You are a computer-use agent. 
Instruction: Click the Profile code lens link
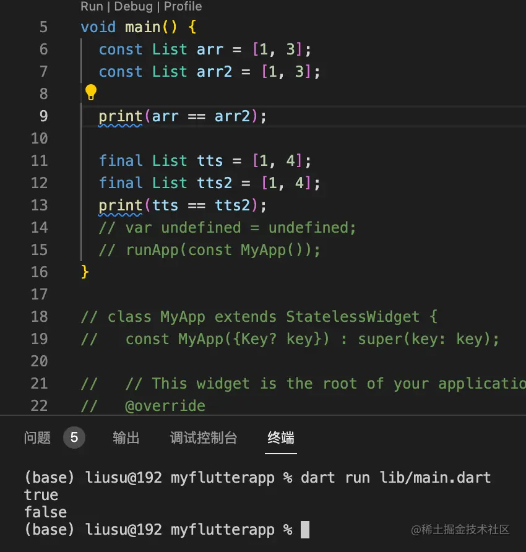[183, 6]
